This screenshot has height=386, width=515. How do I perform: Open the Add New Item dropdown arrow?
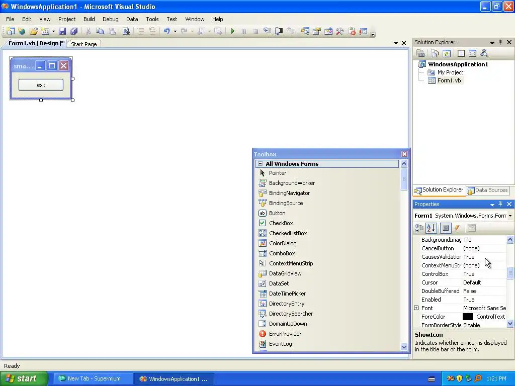coord(53,31)
